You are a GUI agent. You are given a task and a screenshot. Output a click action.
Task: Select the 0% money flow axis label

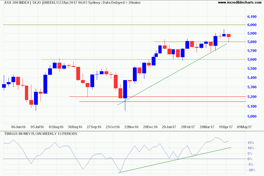tap(250, 159)
